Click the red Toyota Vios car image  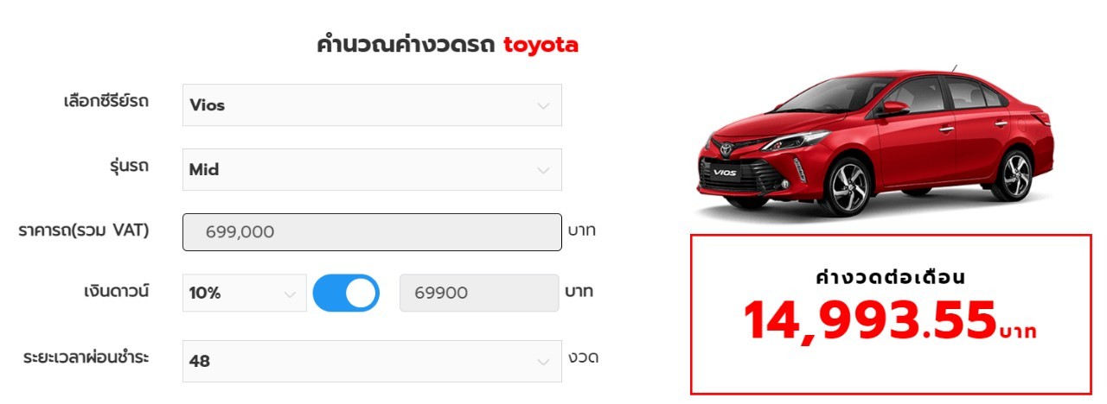[877, 140]
